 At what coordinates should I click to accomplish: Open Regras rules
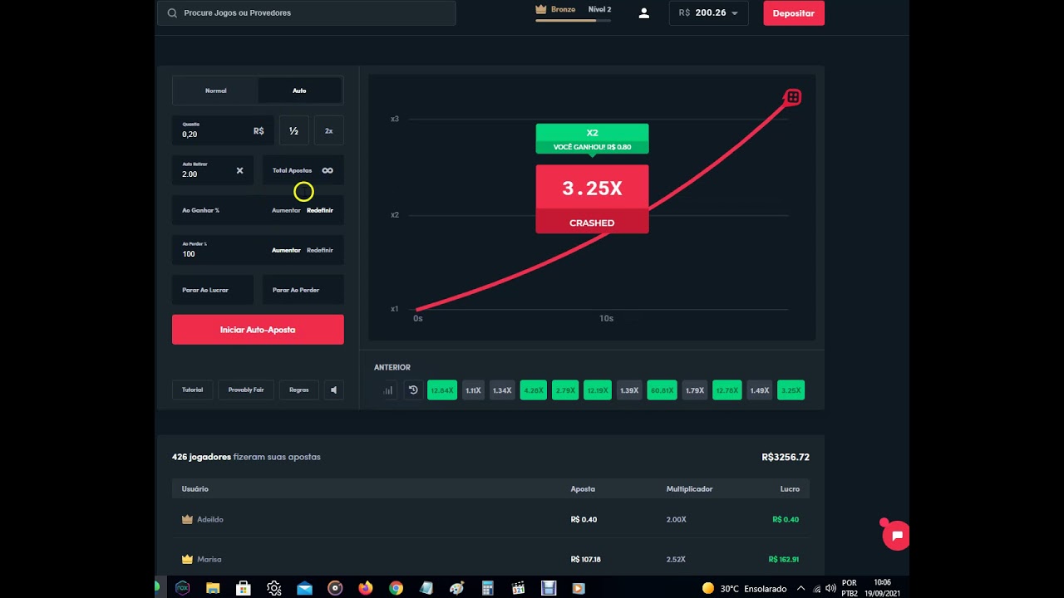pos(299,390)
